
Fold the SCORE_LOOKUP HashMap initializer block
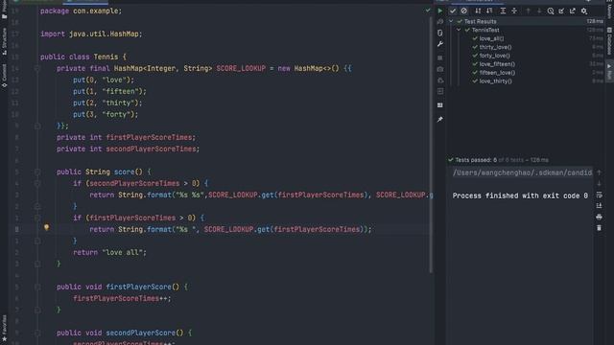click(37, 68)
